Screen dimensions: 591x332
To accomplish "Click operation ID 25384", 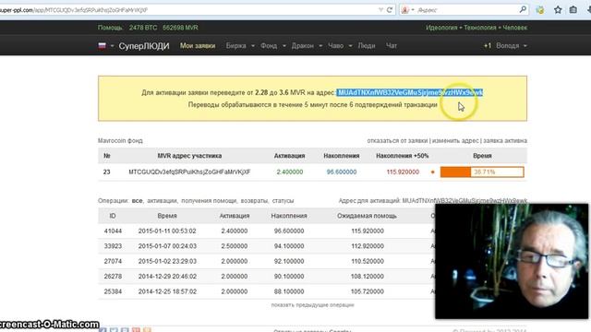I will point(113,291).
